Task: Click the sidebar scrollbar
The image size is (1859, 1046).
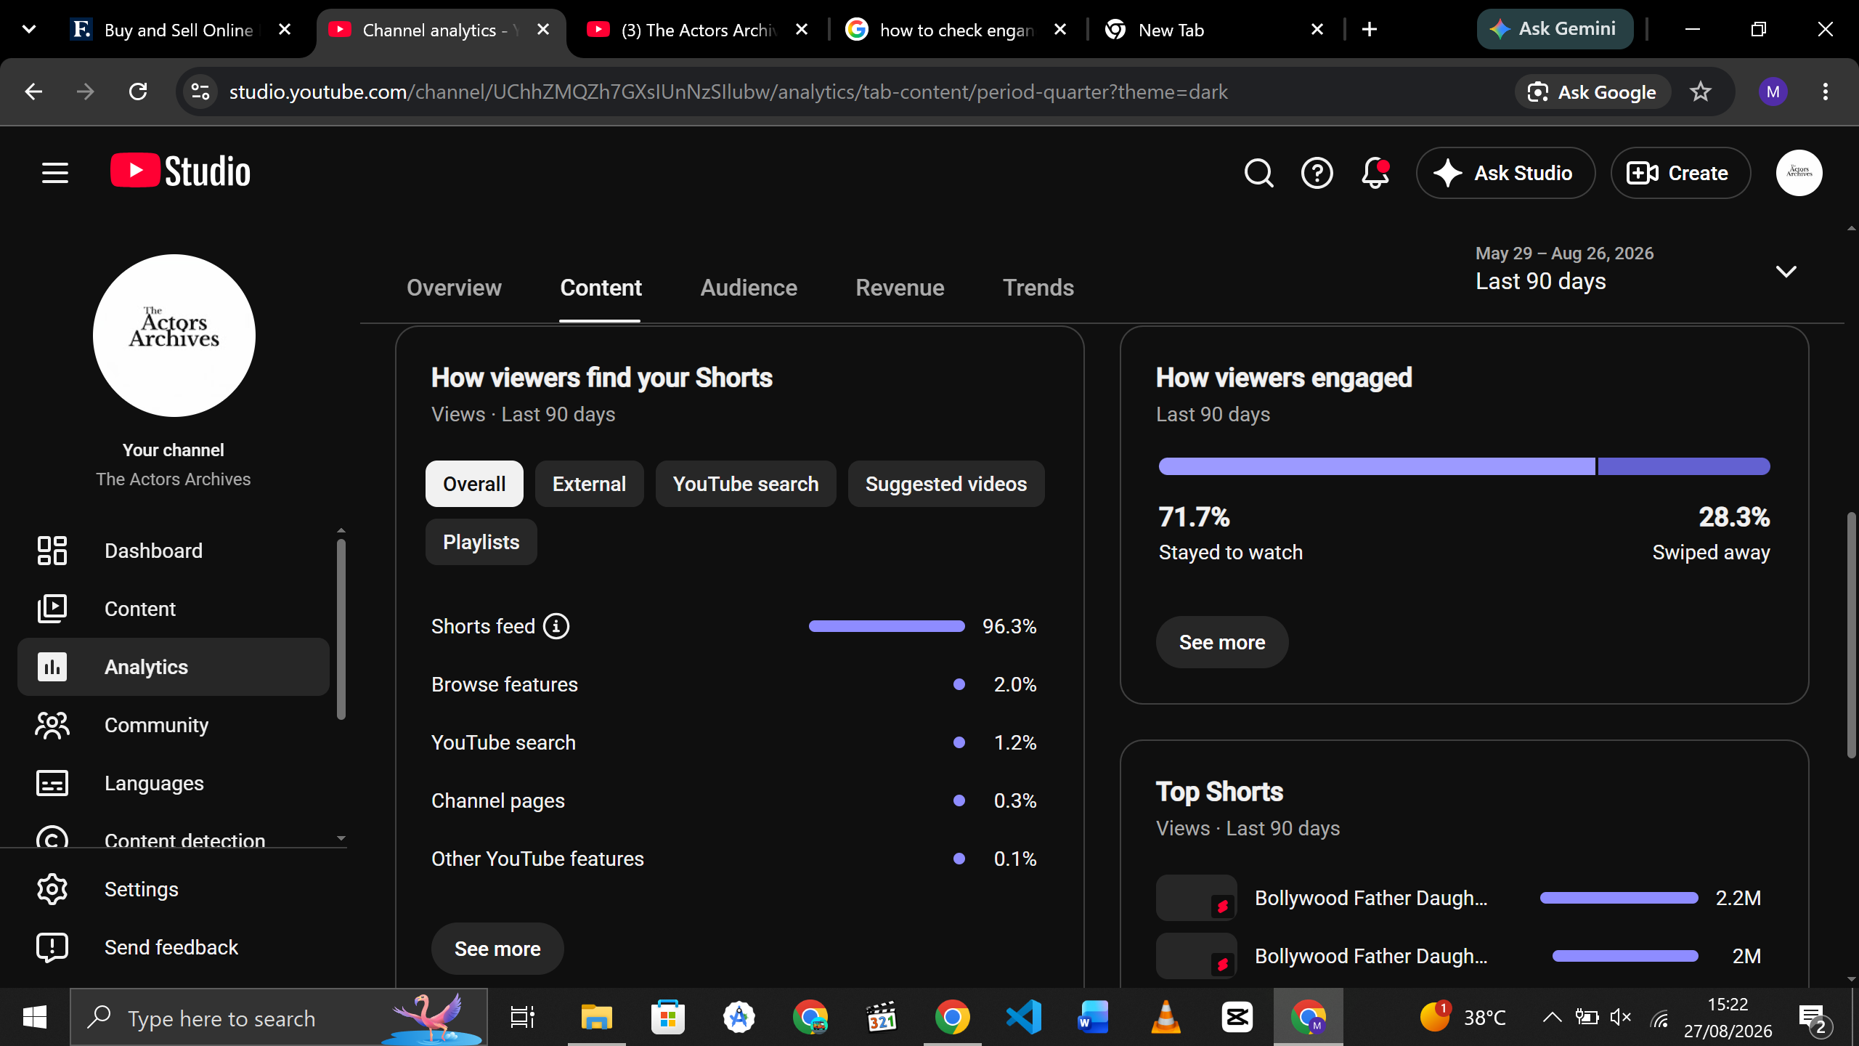Action: point(341,629)
